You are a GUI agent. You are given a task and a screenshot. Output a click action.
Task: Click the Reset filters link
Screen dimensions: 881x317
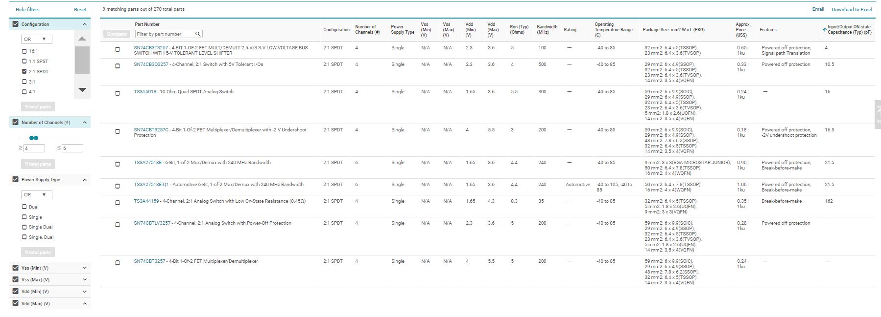coord(80,9)
